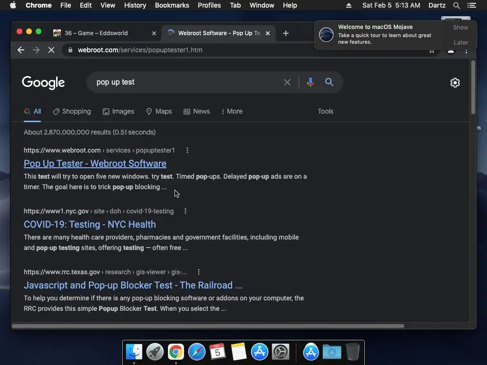
Task: Open Javascript Pop-up Blocker Test link
Action: 133,285
